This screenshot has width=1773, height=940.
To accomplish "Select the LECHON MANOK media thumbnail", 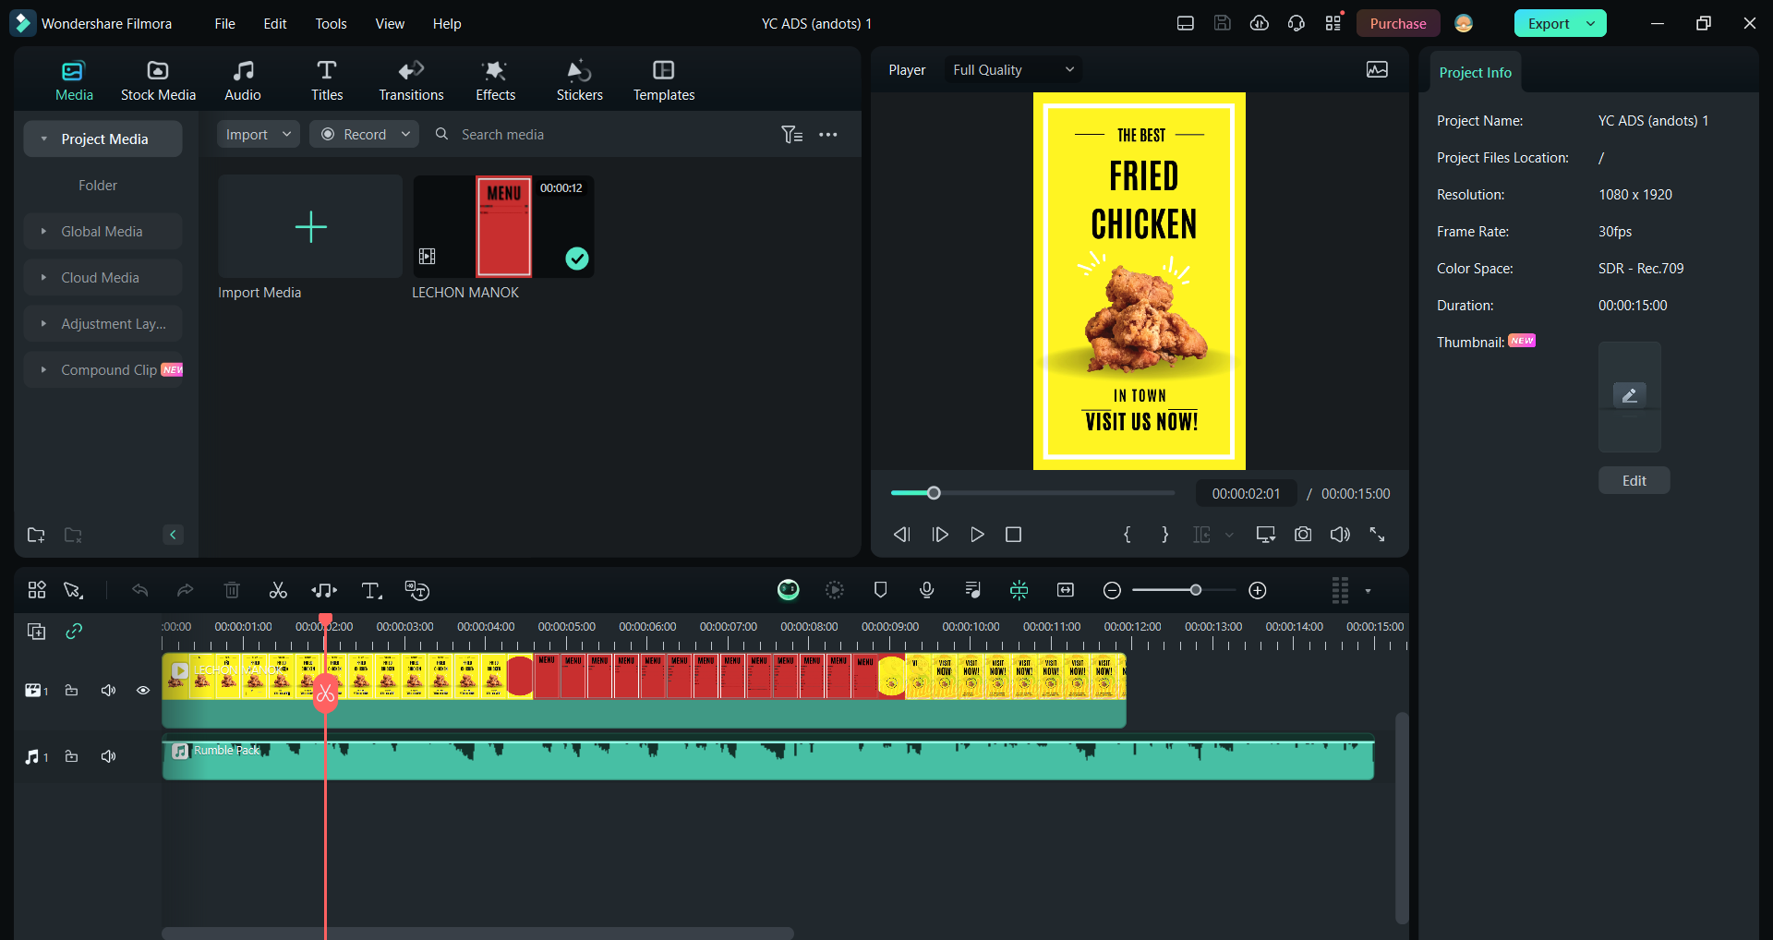I will tap(503, 227).
